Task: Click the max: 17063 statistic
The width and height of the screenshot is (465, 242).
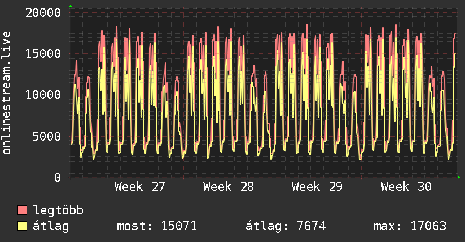Action: (x=410, y=226)
